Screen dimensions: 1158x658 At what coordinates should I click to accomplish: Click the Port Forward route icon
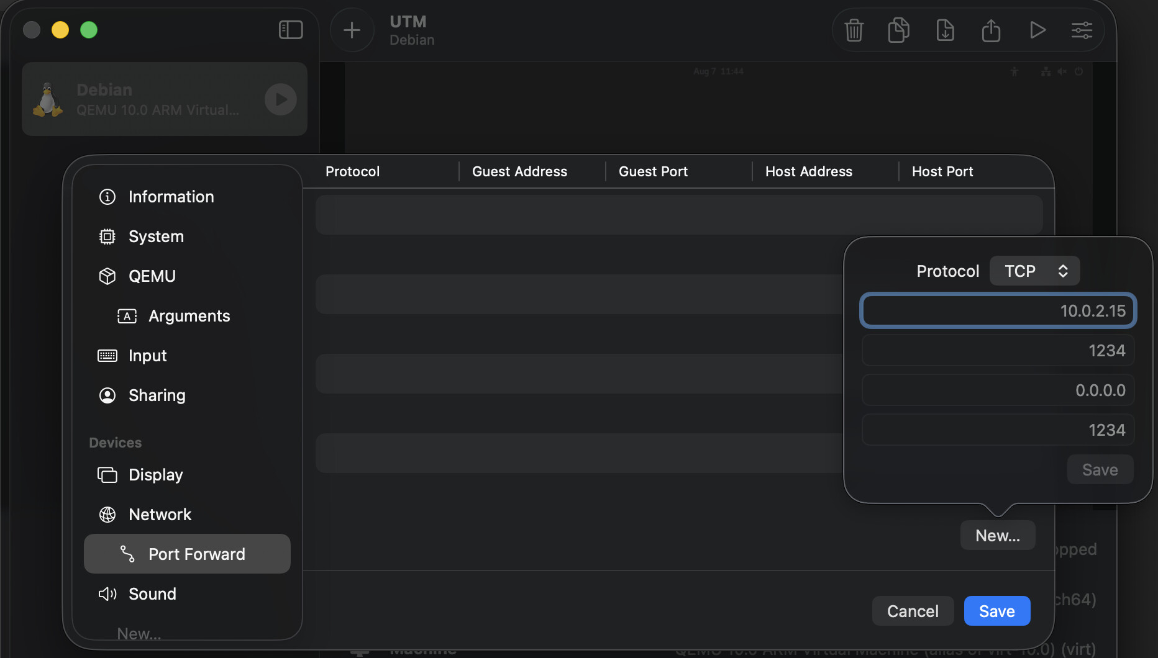[127, 554]
